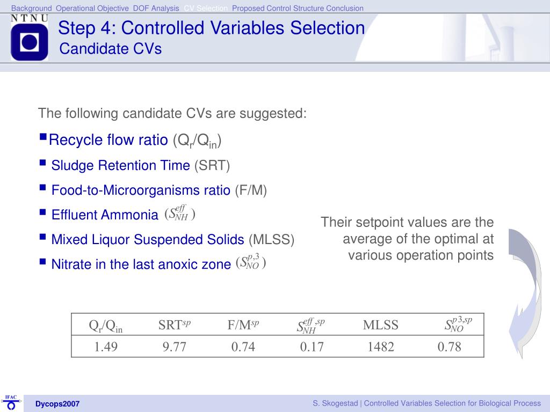Click the bullet before Effluent Ammonia
The image size is (550, 412).
tap(43, 212)
